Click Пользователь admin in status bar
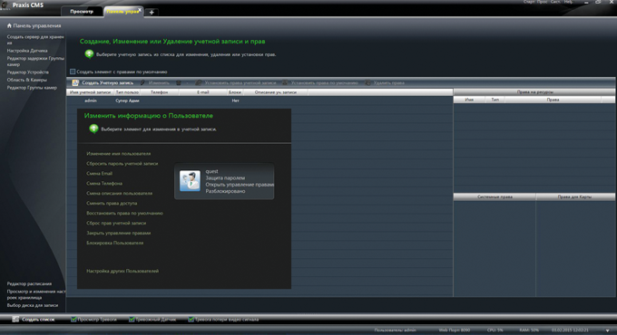Viewport: 617px width, 335px height. [395, 330]
